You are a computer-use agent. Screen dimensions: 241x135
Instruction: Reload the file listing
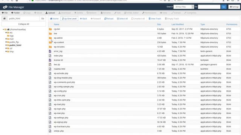[109, 18]
